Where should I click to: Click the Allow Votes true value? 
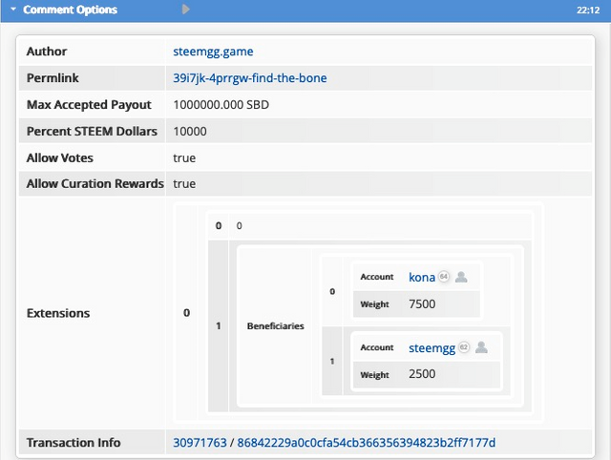(184, 158)
